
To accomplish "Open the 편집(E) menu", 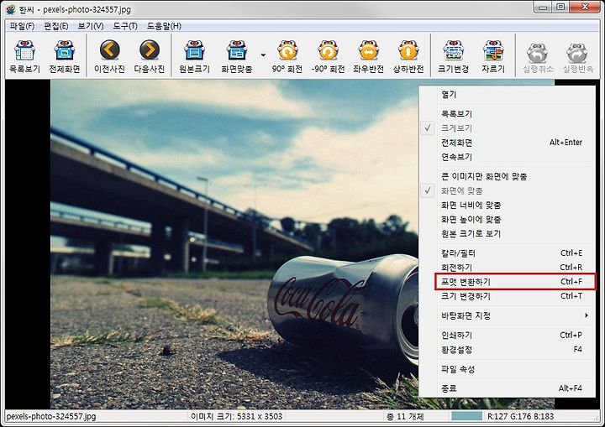I will tap(56, 26).
